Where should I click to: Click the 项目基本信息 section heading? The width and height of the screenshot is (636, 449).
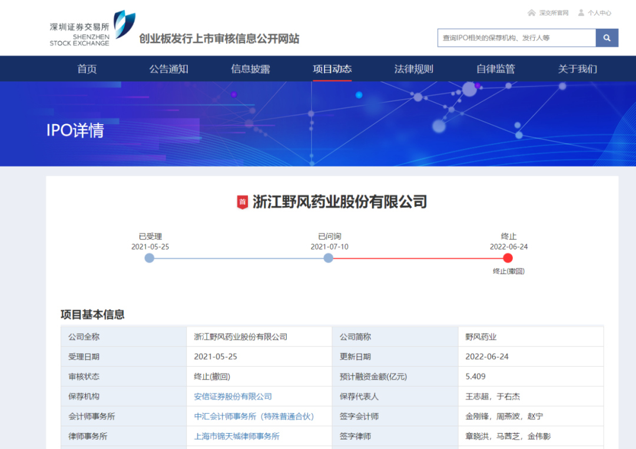[x=92, y=314]
